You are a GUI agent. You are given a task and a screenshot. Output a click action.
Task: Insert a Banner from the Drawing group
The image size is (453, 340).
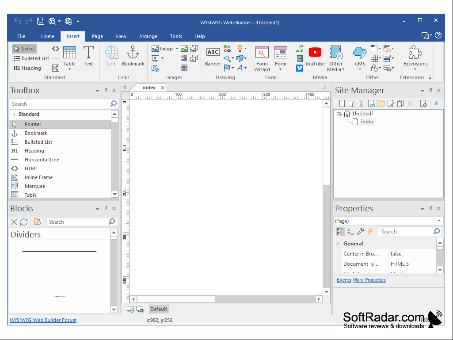click(x=213, y=57)
